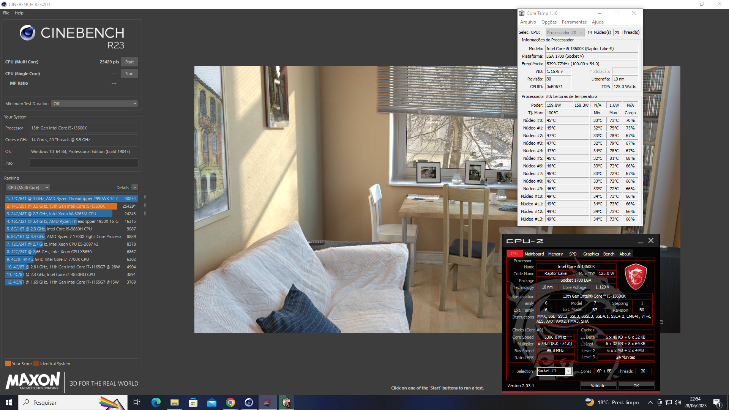Switch to the Graphics tab in CPU-Z
The image size is (729, 410).
(591, 254)
